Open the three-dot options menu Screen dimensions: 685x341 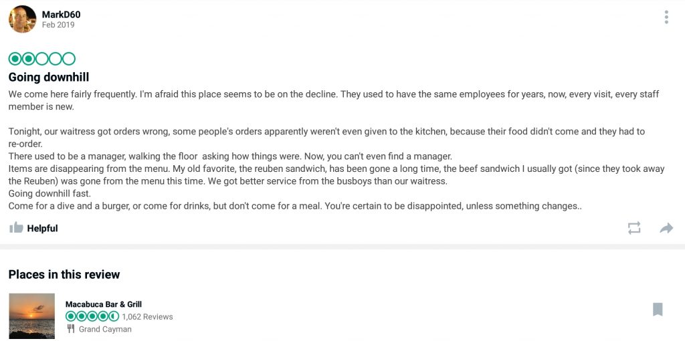[666, 17]
